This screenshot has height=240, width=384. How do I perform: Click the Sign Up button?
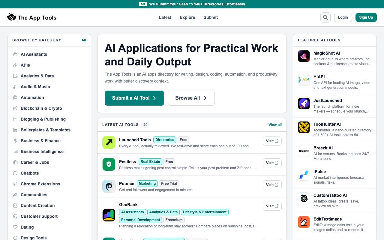pos(366,17)
